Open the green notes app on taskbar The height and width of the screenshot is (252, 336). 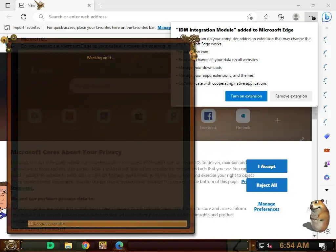(x=51, y=245)
